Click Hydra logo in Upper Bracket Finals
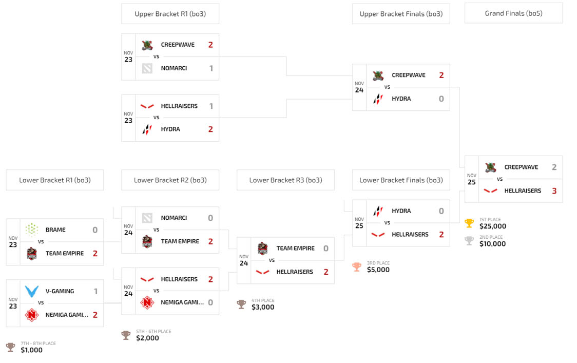Image resolution: width=577 pixels, height=363 pixels. 378,99
